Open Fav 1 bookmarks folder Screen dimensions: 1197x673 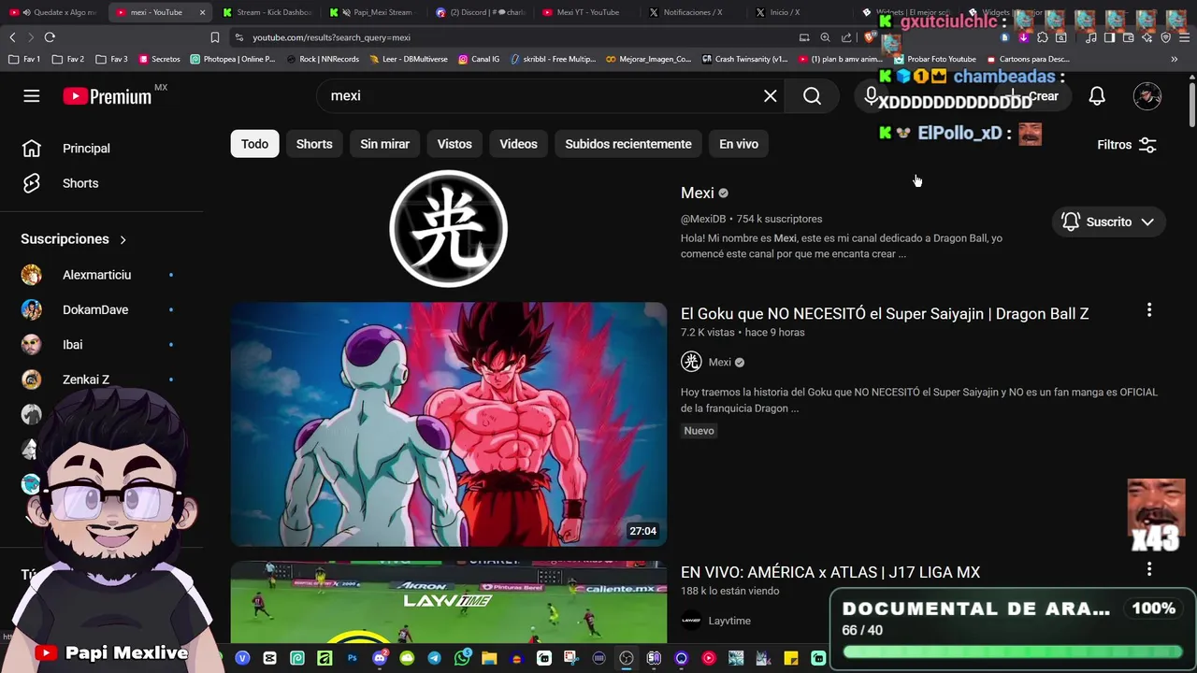(x=24, y=59)
